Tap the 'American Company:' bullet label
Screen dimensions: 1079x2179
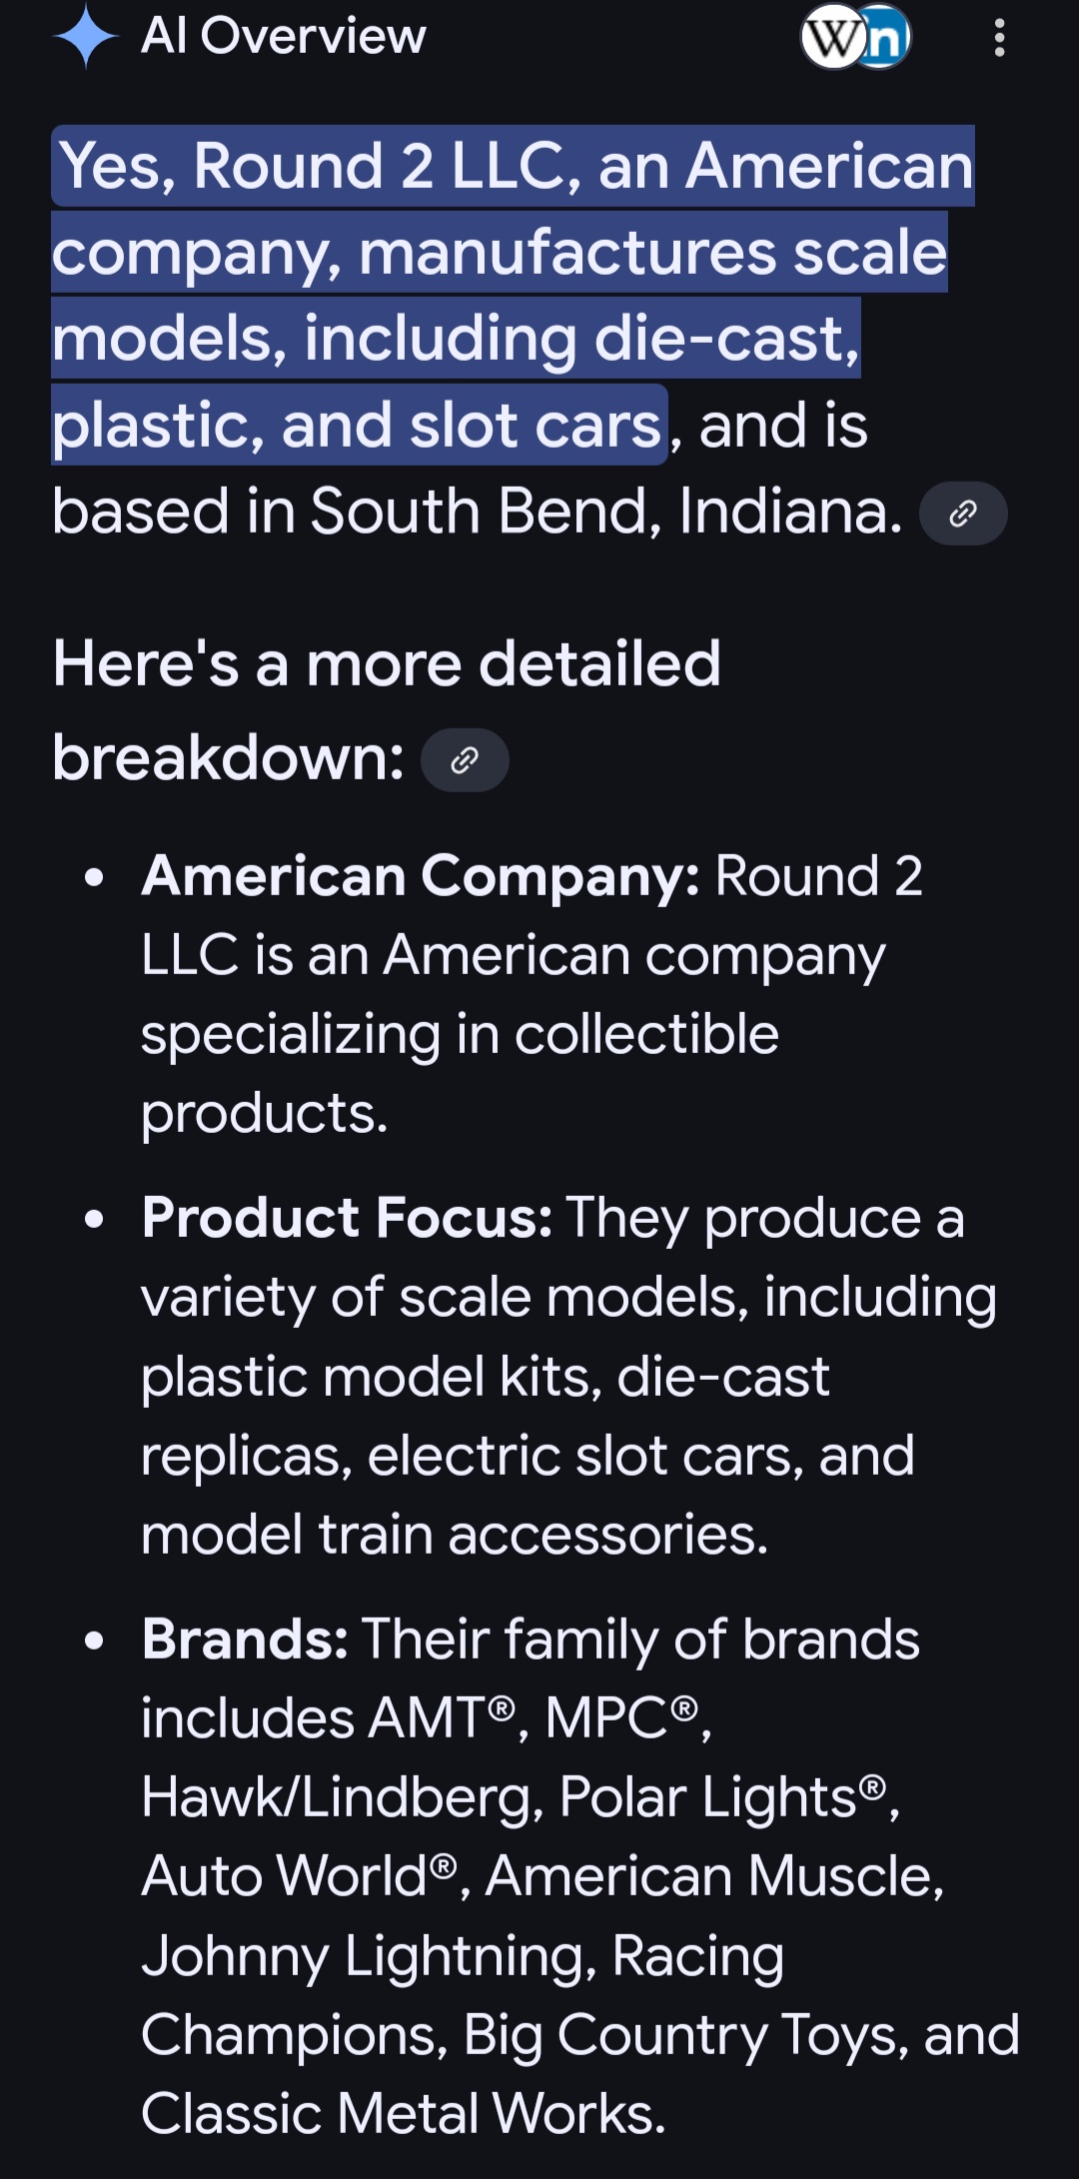click(421, 876)
